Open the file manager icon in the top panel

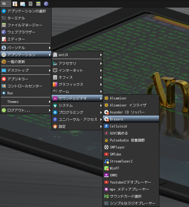coord(38,4)
